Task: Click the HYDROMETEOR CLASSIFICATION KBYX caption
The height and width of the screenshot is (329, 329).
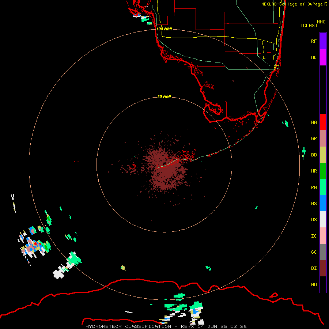Action: pos(166,326)
